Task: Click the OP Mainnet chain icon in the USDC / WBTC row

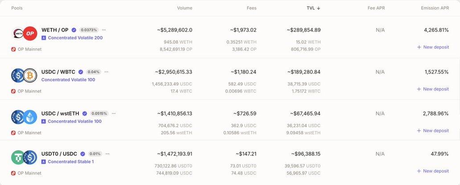Action: click(x=13, y=91)
